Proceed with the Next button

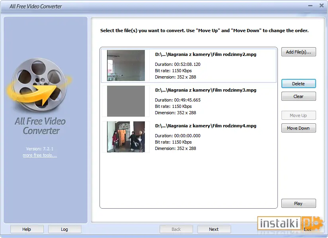point(214,229)
